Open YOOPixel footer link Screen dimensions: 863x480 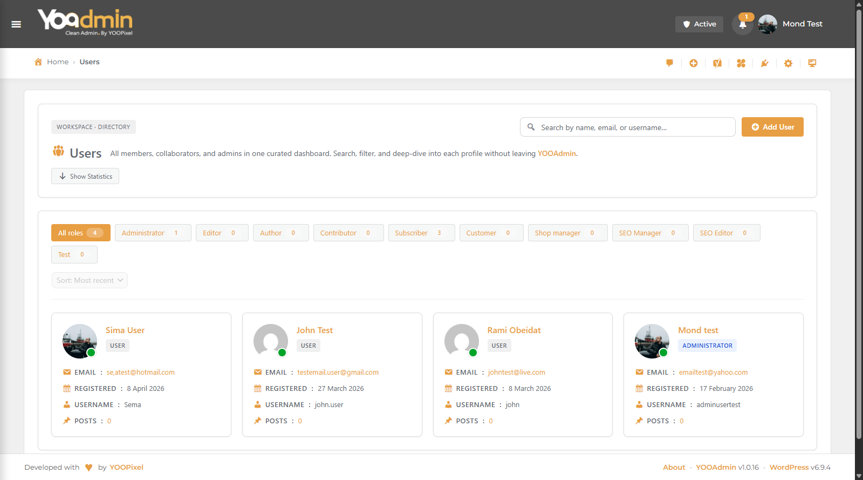[126, 468]
